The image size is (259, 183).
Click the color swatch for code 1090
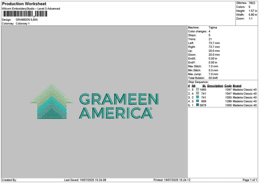point(197,105)
